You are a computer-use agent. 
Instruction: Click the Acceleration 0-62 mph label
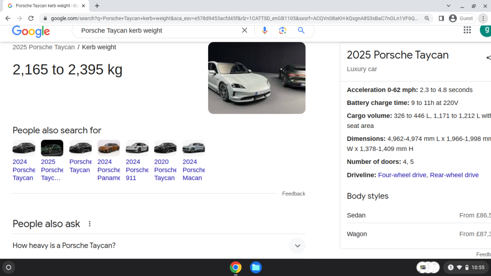tap(382, 90)
